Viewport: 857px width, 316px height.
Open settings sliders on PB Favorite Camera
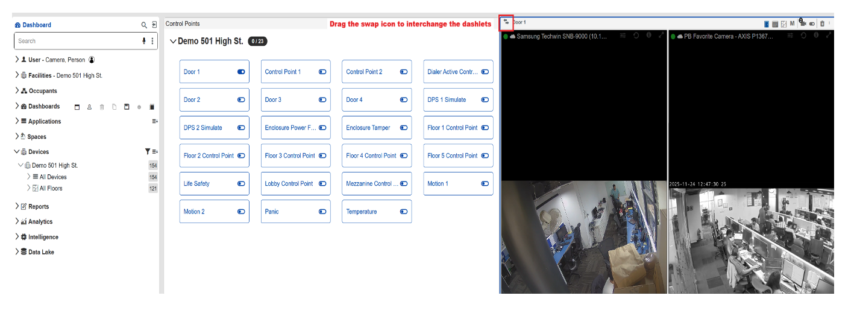(791, 36)
